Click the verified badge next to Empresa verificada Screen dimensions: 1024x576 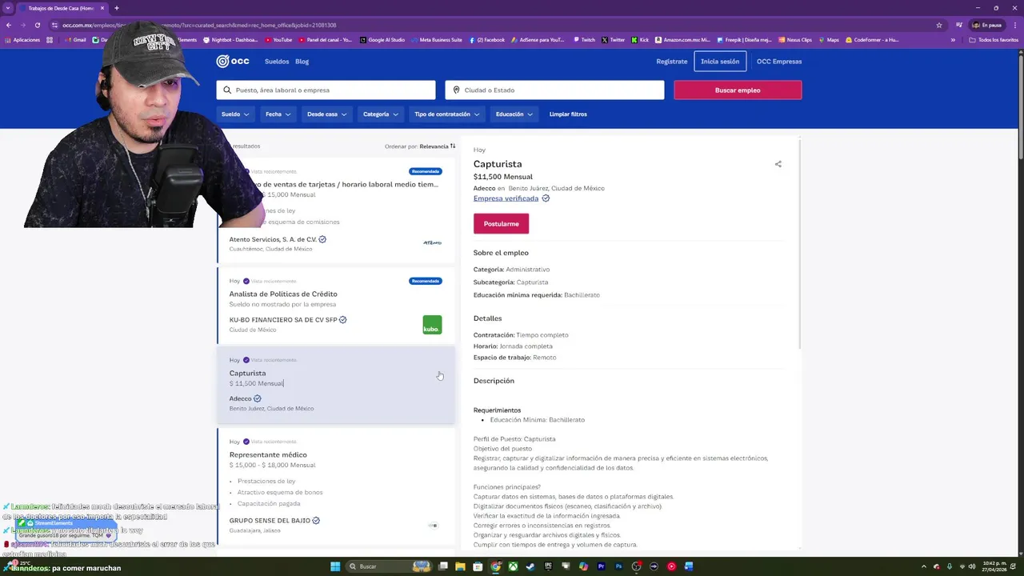[x=546, y=198]
